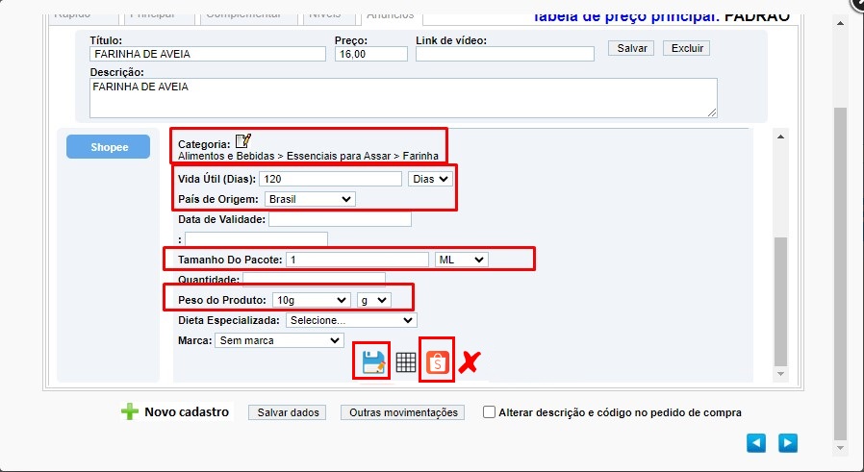Click inner panel scrollbar up arrow

781,137
